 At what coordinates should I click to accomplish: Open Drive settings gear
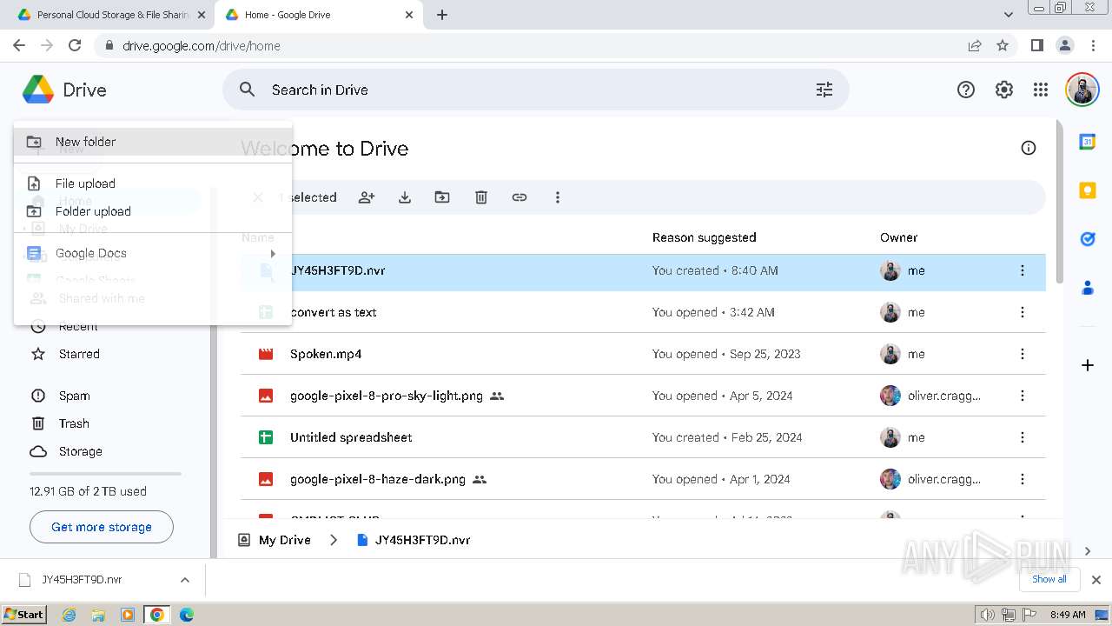pos(1004,90)
